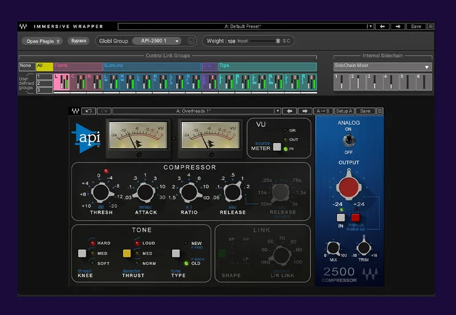The width and height of the screenshot is (456, 315).
Task: Click the green SHAPE button in Link
Action: 222,253
